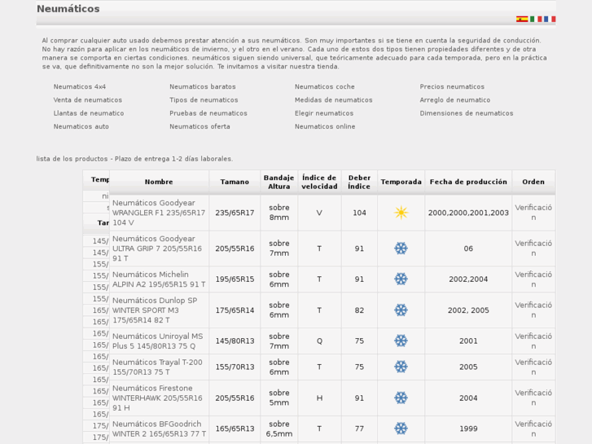Open Neumáticos Trayal T-200 product
Image resolution: width=592 pixels, height=444 pixels.
click(157, 367)
